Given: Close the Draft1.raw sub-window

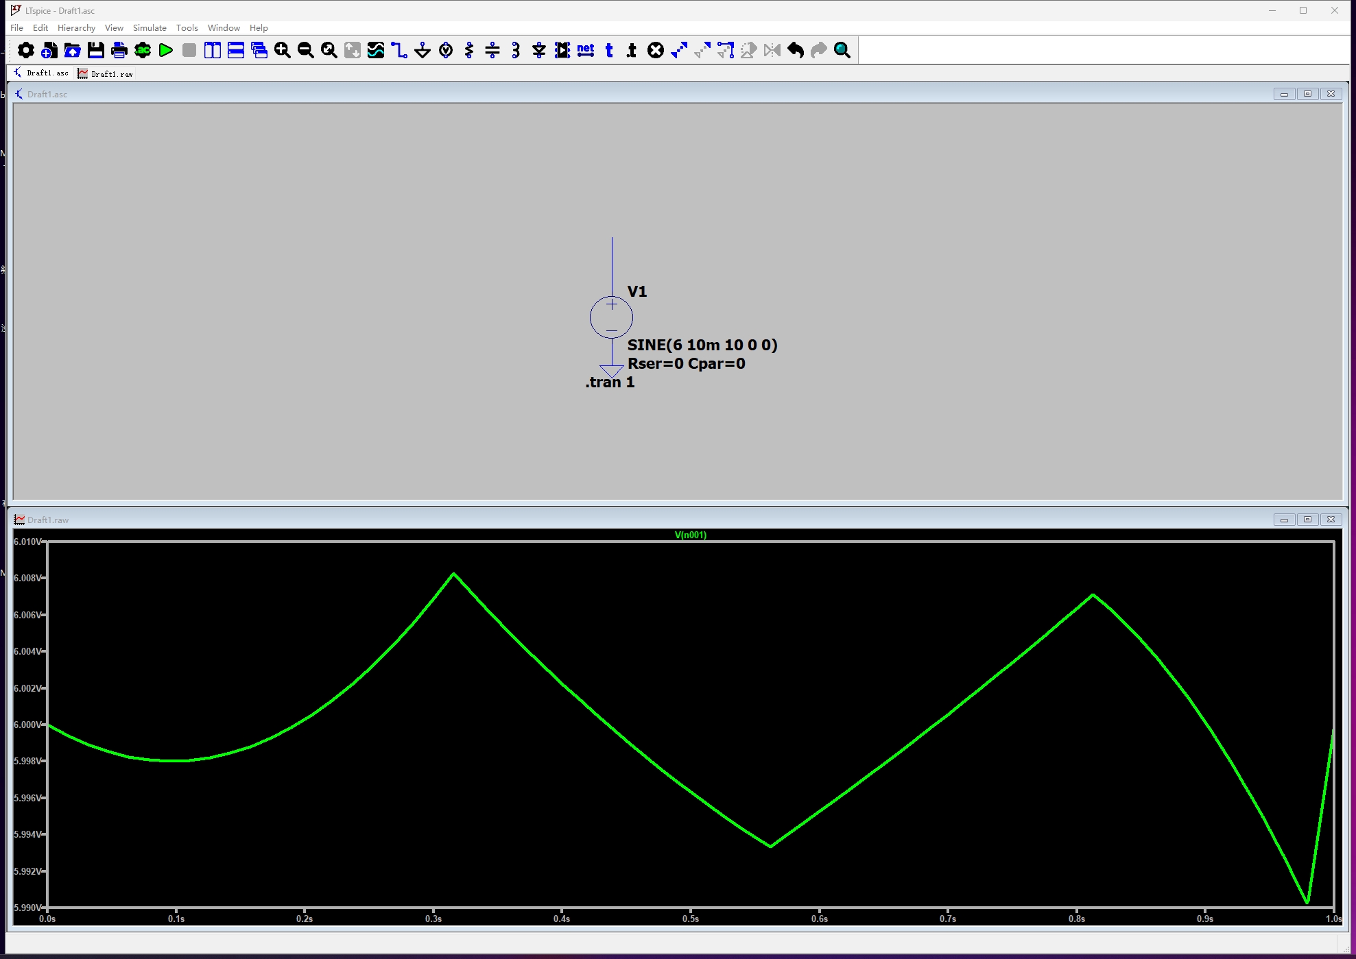Looking at the screenshot, I should (x=1331, y=520).
